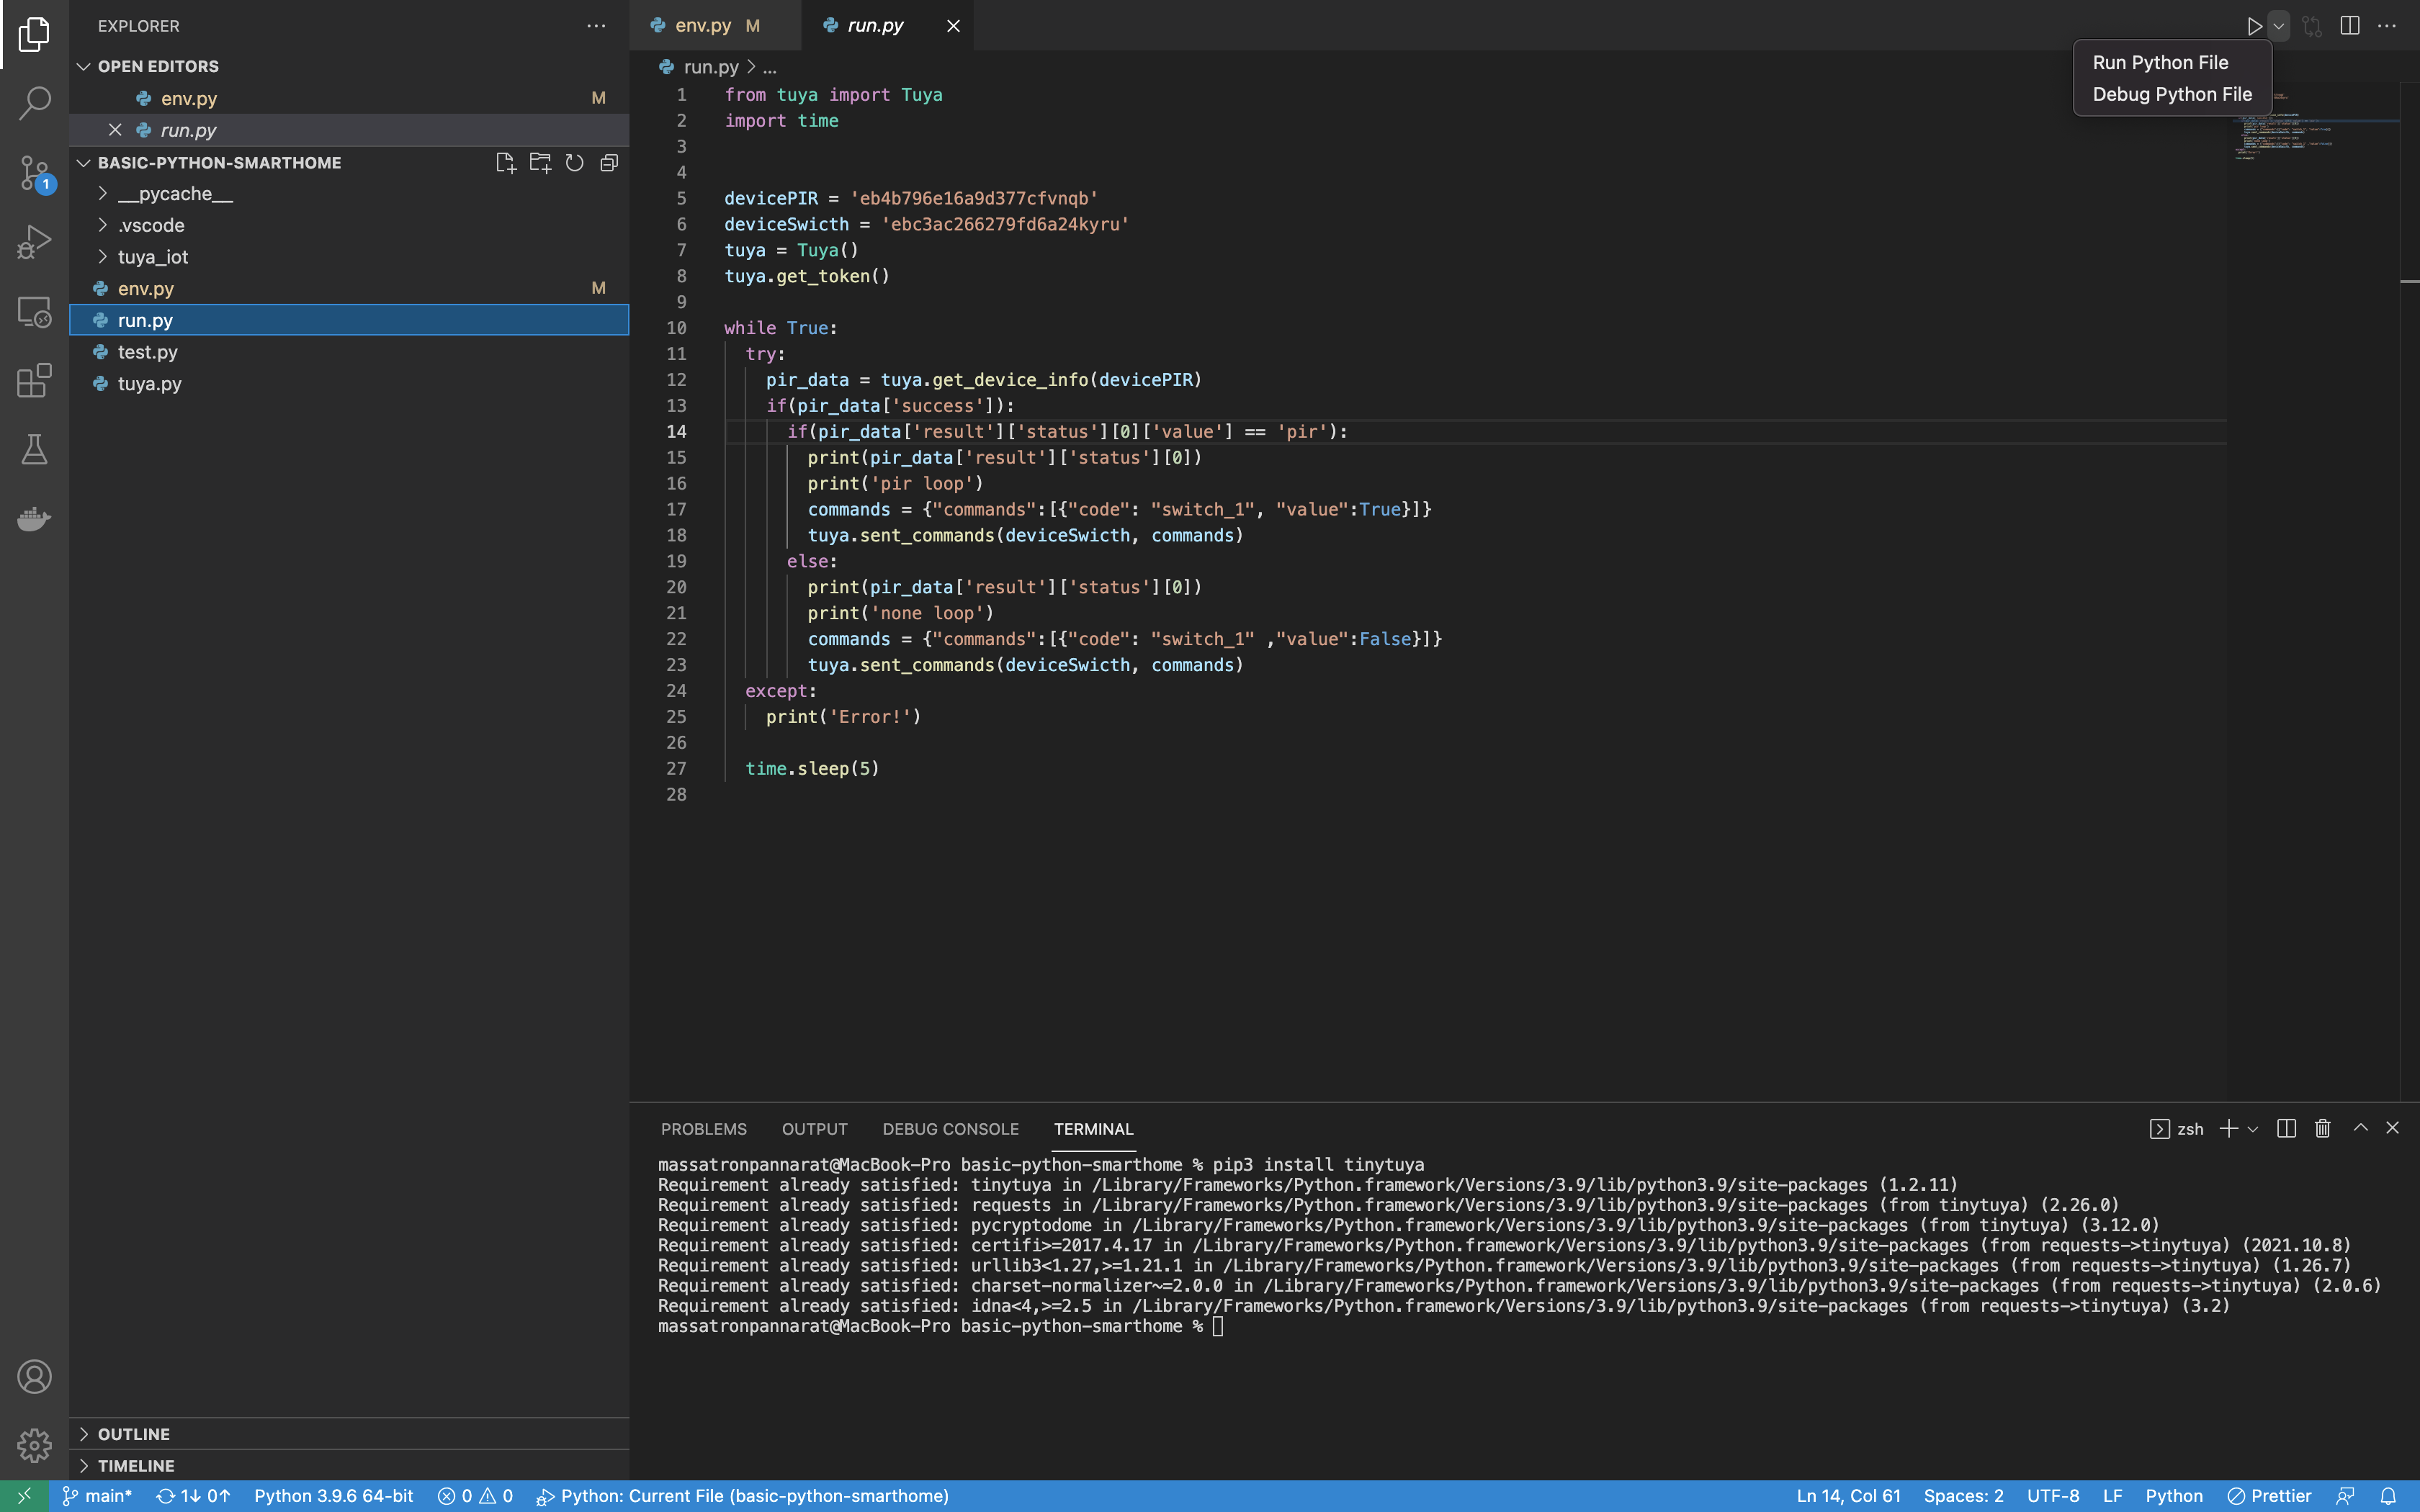Open the Search view in the activity bar
Screen dimensions: 2420x1512
pos(34,102)
